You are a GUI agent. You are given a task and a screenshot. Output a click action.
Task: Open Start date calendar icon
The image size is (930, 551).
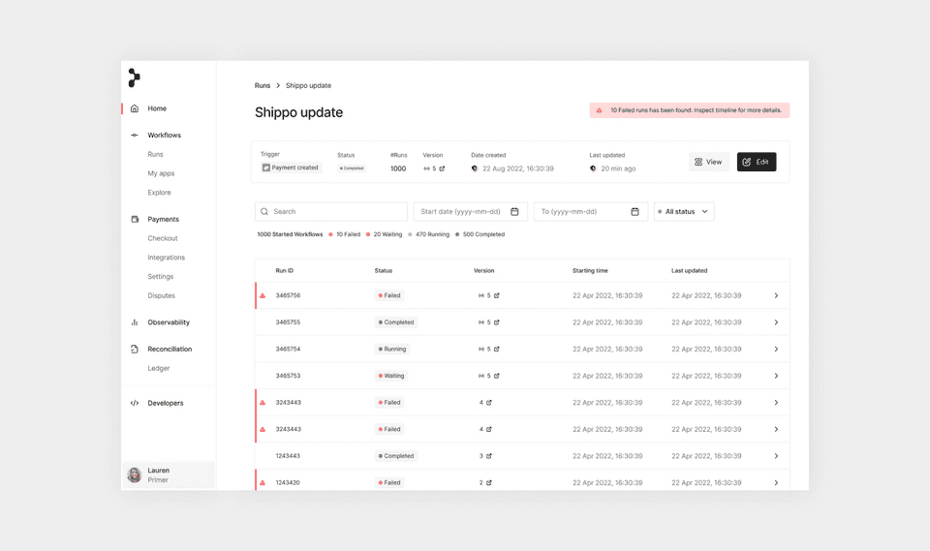pos(514,212)
